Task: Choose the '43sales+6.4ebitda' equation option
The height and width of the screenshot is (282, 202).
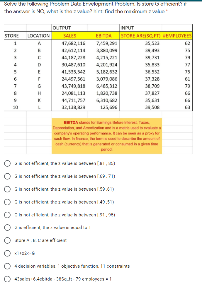Action: click(7, 279)
